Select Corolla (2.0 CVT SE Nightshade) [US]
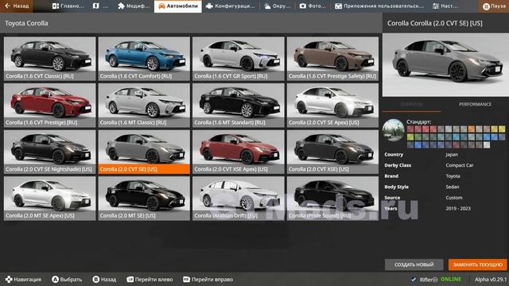The image size is (509, 286). click(x=49, y=152)
